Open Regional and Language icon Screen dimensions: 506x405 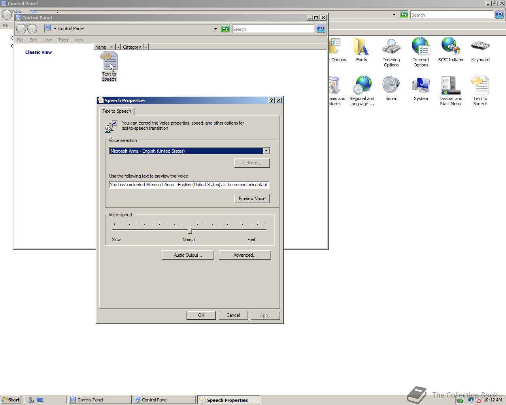pos(362,91)
